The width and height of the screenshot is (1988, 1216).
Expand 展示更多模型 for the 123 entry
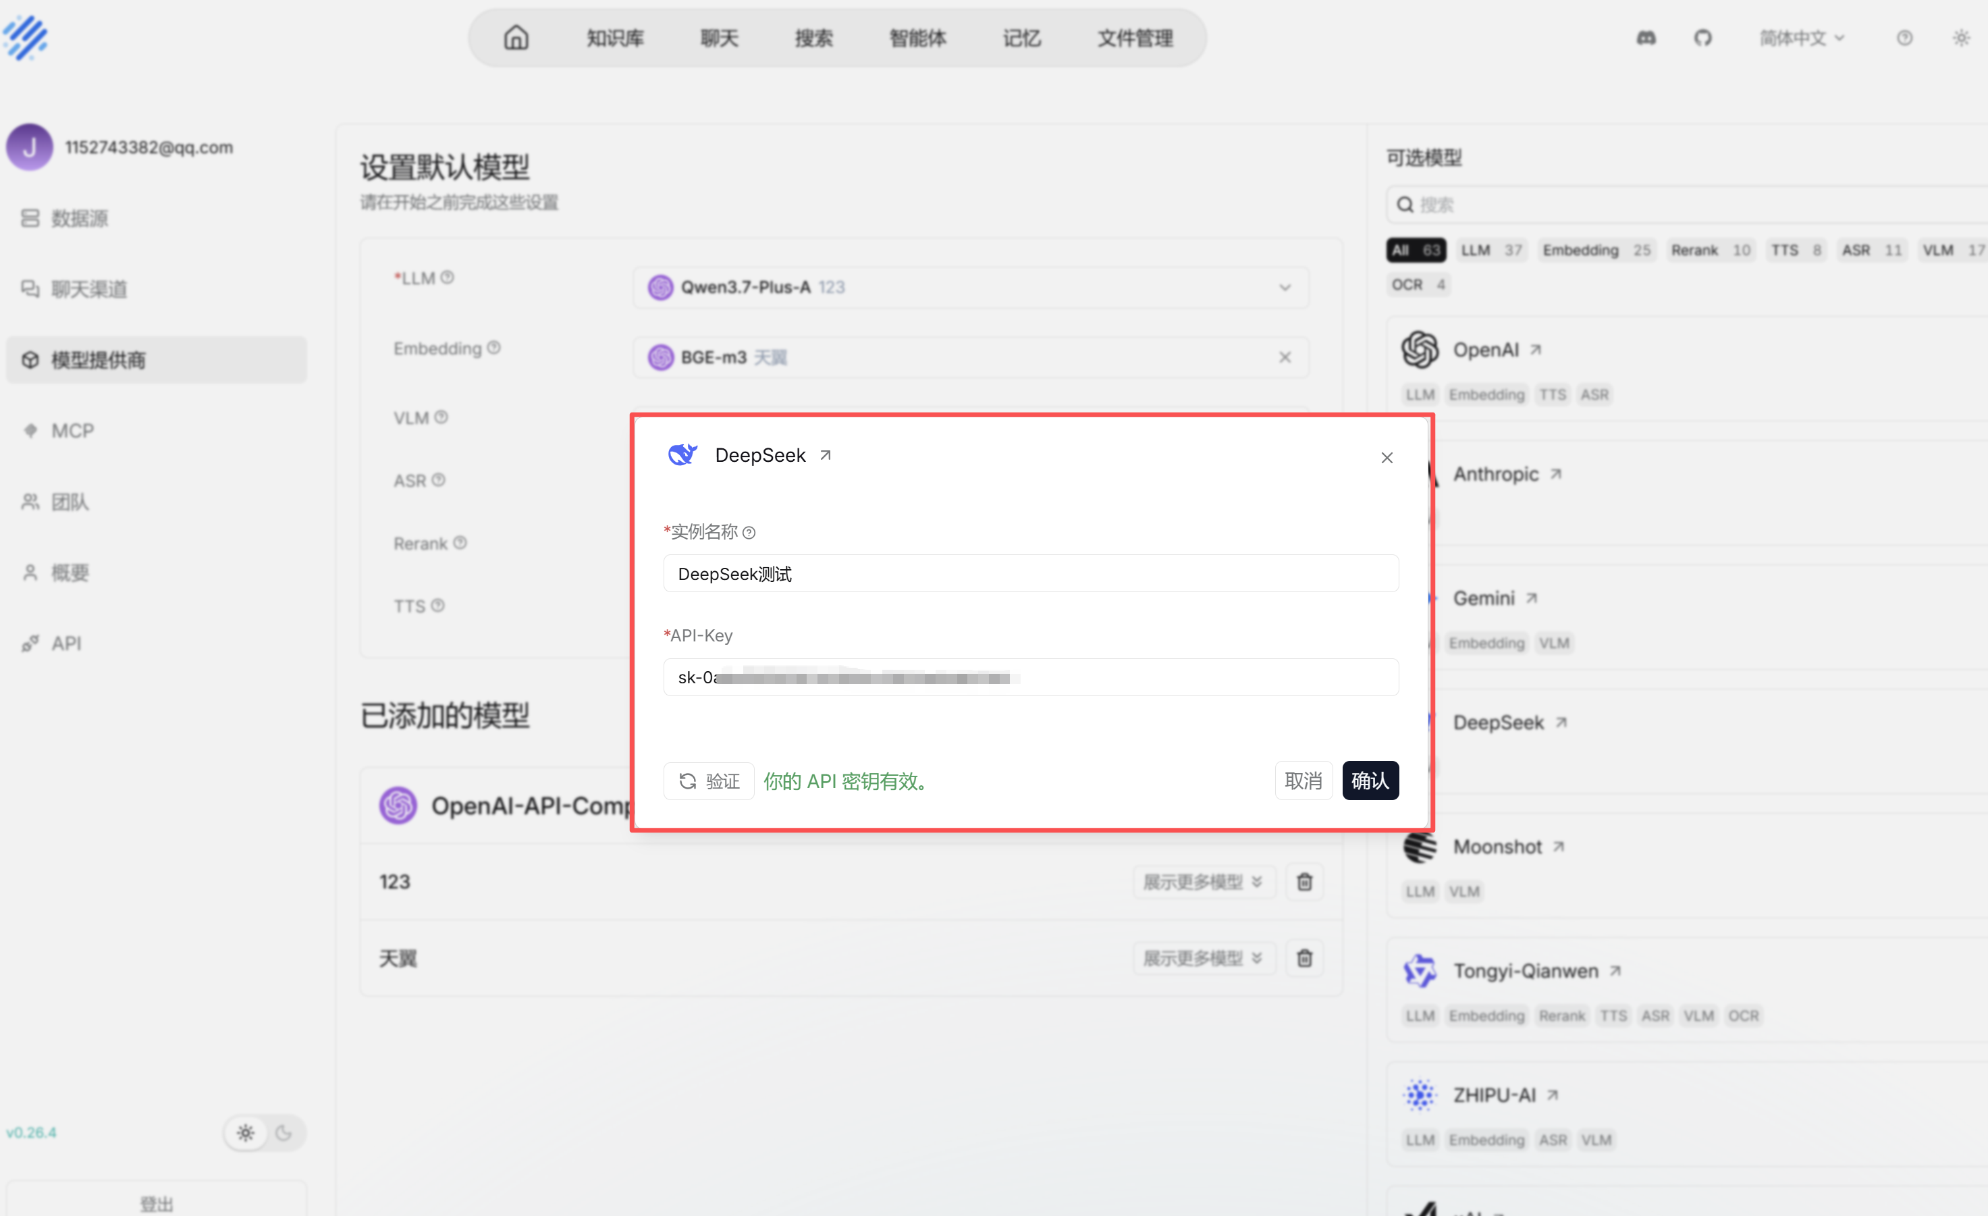[x=1203, y=881]
